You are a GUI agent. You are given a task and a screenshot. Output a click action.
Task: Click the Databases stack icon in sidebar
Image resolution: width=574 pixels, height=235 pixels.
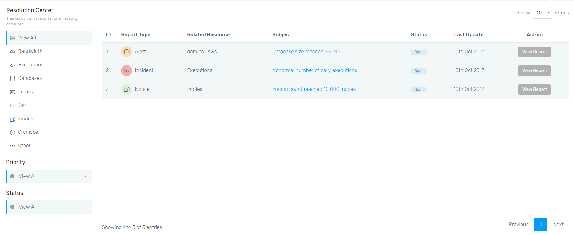coord(13,79)
